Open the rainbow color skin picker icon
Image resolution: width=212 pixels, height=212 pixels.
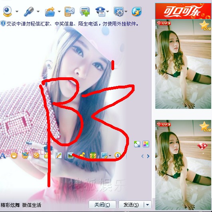146,144
